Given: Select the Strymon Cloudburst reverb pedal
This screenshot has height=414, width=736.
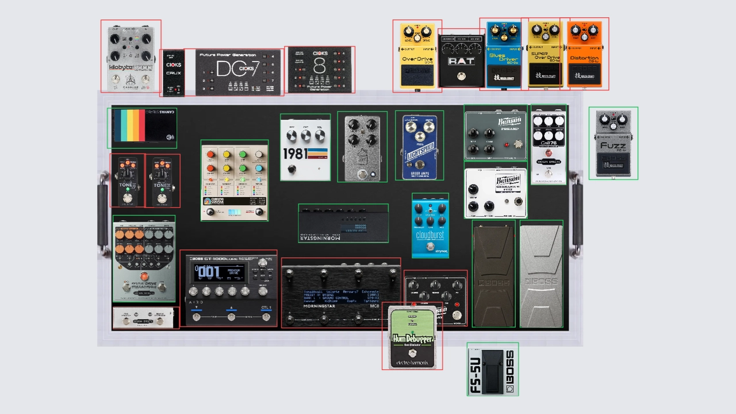Looking at the screenshot, I should [430, 225].
